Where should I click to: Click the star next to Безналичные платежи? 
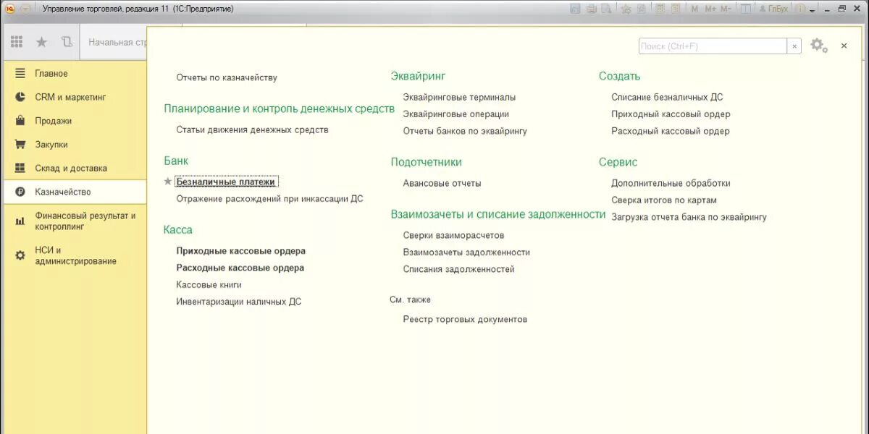pyautogui.click(x=168, y=182)
